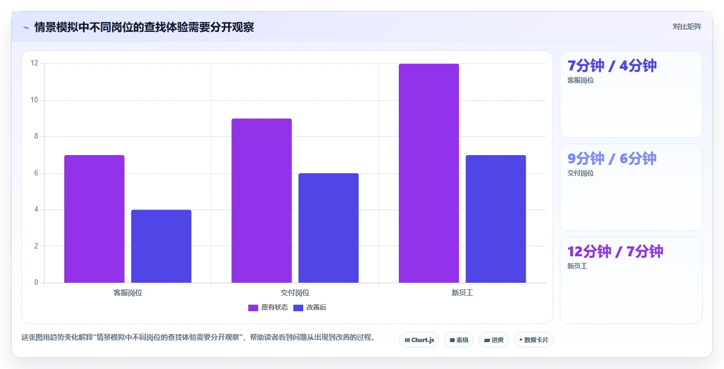Click the caption text starting with 这张图用趋势变化解释
The height and width of the screenshot is (369, 724).
click(x=198, y=337)
